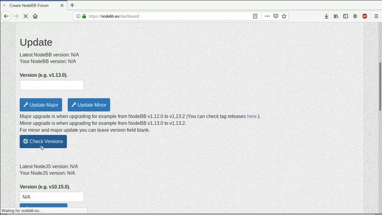
Task: Click the green padlock security icon
Action: 84,16
